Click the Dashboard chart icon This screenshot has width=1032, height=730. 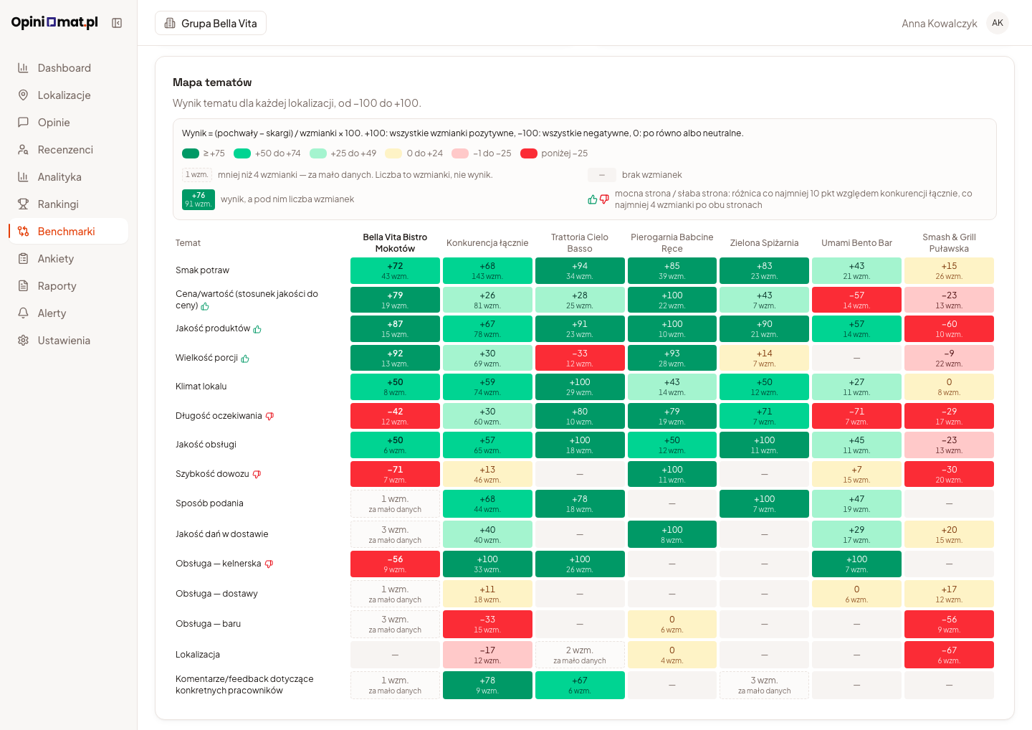tap(23, 67)
